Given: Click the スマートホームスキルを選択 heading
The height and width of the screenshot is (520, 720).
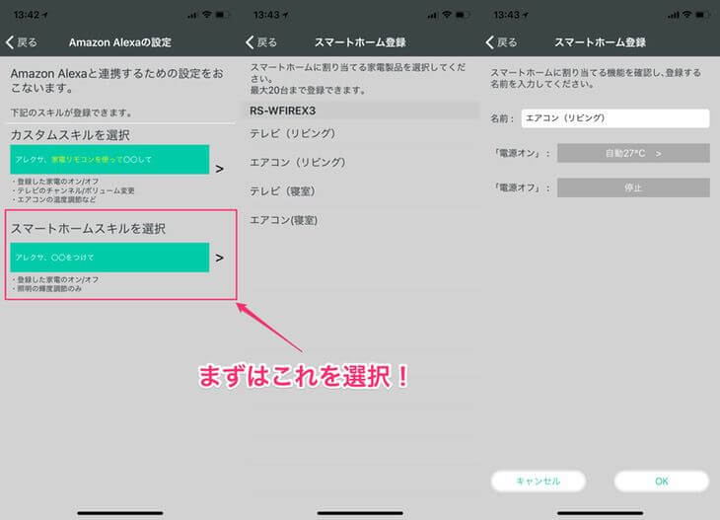Looking at the screenshot, I should pyautogui.click(x=88, y=228).
